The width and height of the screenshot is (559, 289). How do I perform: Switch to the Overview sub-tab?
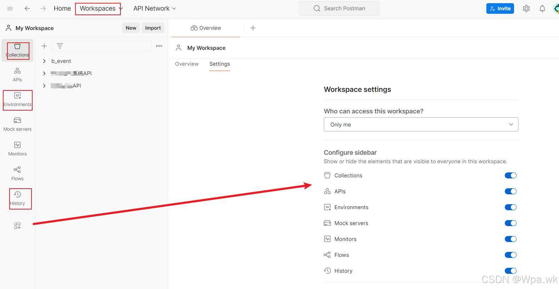click(x=187, y=64)
